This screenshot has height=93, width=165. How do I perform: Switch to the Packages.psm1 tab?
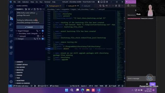pyautogui.click(x=54, y=6)
